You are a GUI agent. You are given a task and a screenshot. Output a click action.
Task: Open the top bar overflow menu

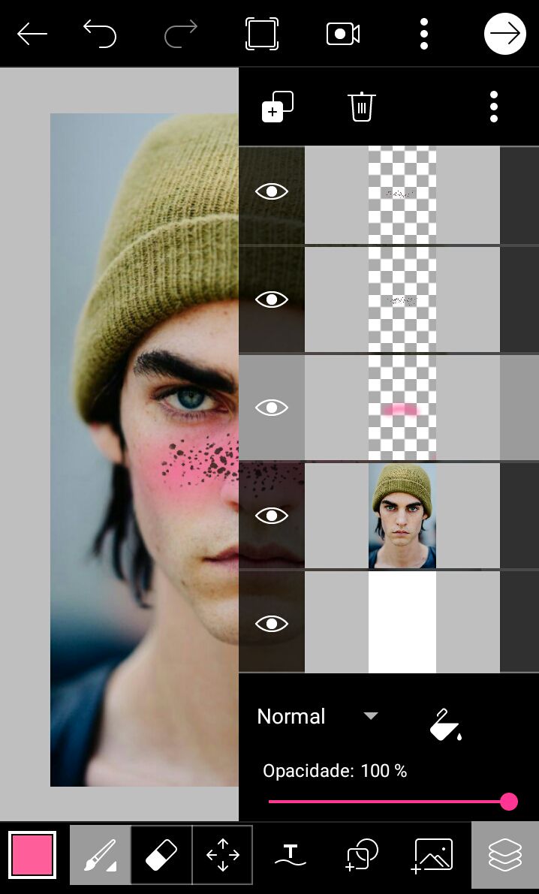point(424,34)
